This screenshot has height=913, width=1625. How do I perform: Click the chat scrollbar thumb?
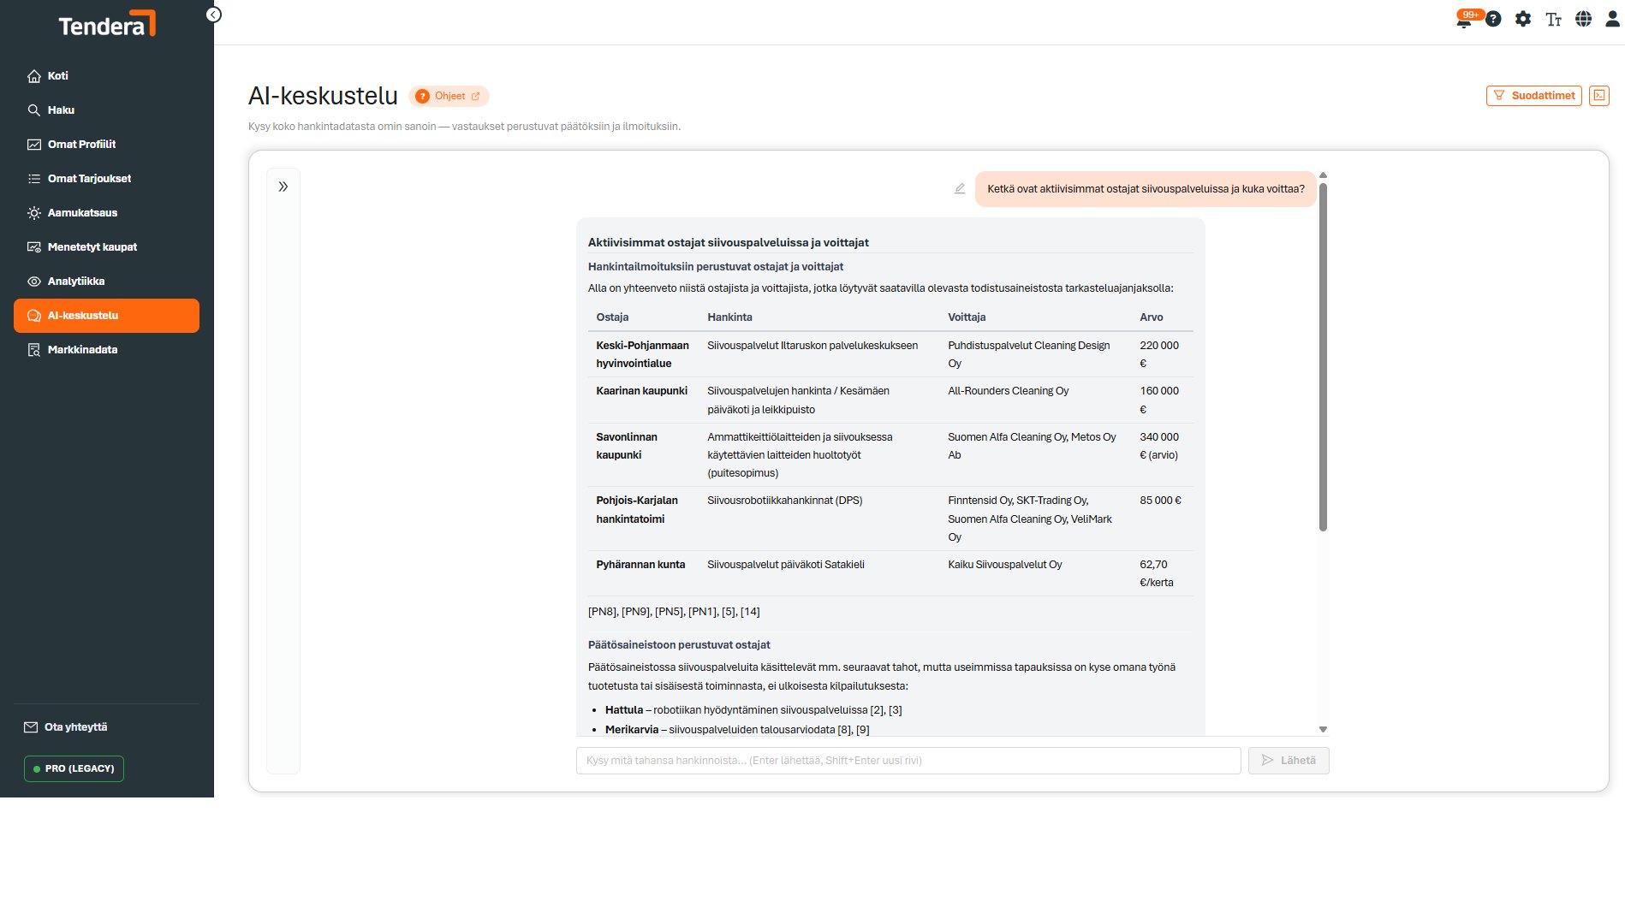(x=1323, y=357)
